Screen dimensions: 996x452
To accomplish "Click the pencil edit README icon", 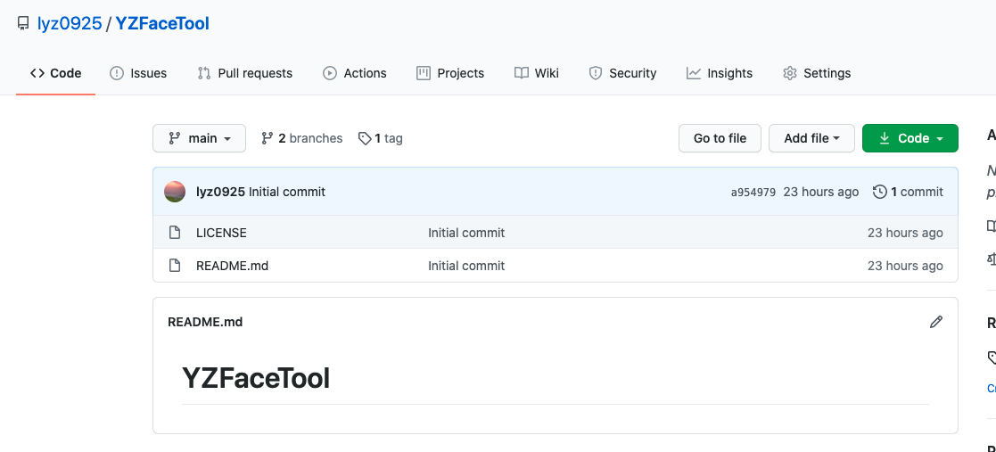I will pyautogui.click(x=935, y=322).
